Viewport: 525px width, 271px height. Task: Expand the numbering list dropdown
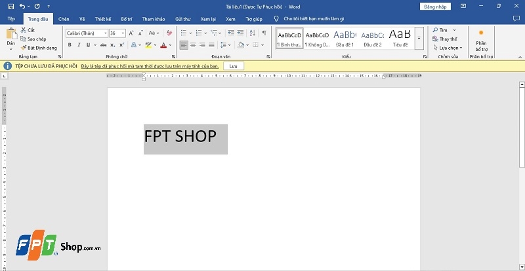tap(205, 33)
